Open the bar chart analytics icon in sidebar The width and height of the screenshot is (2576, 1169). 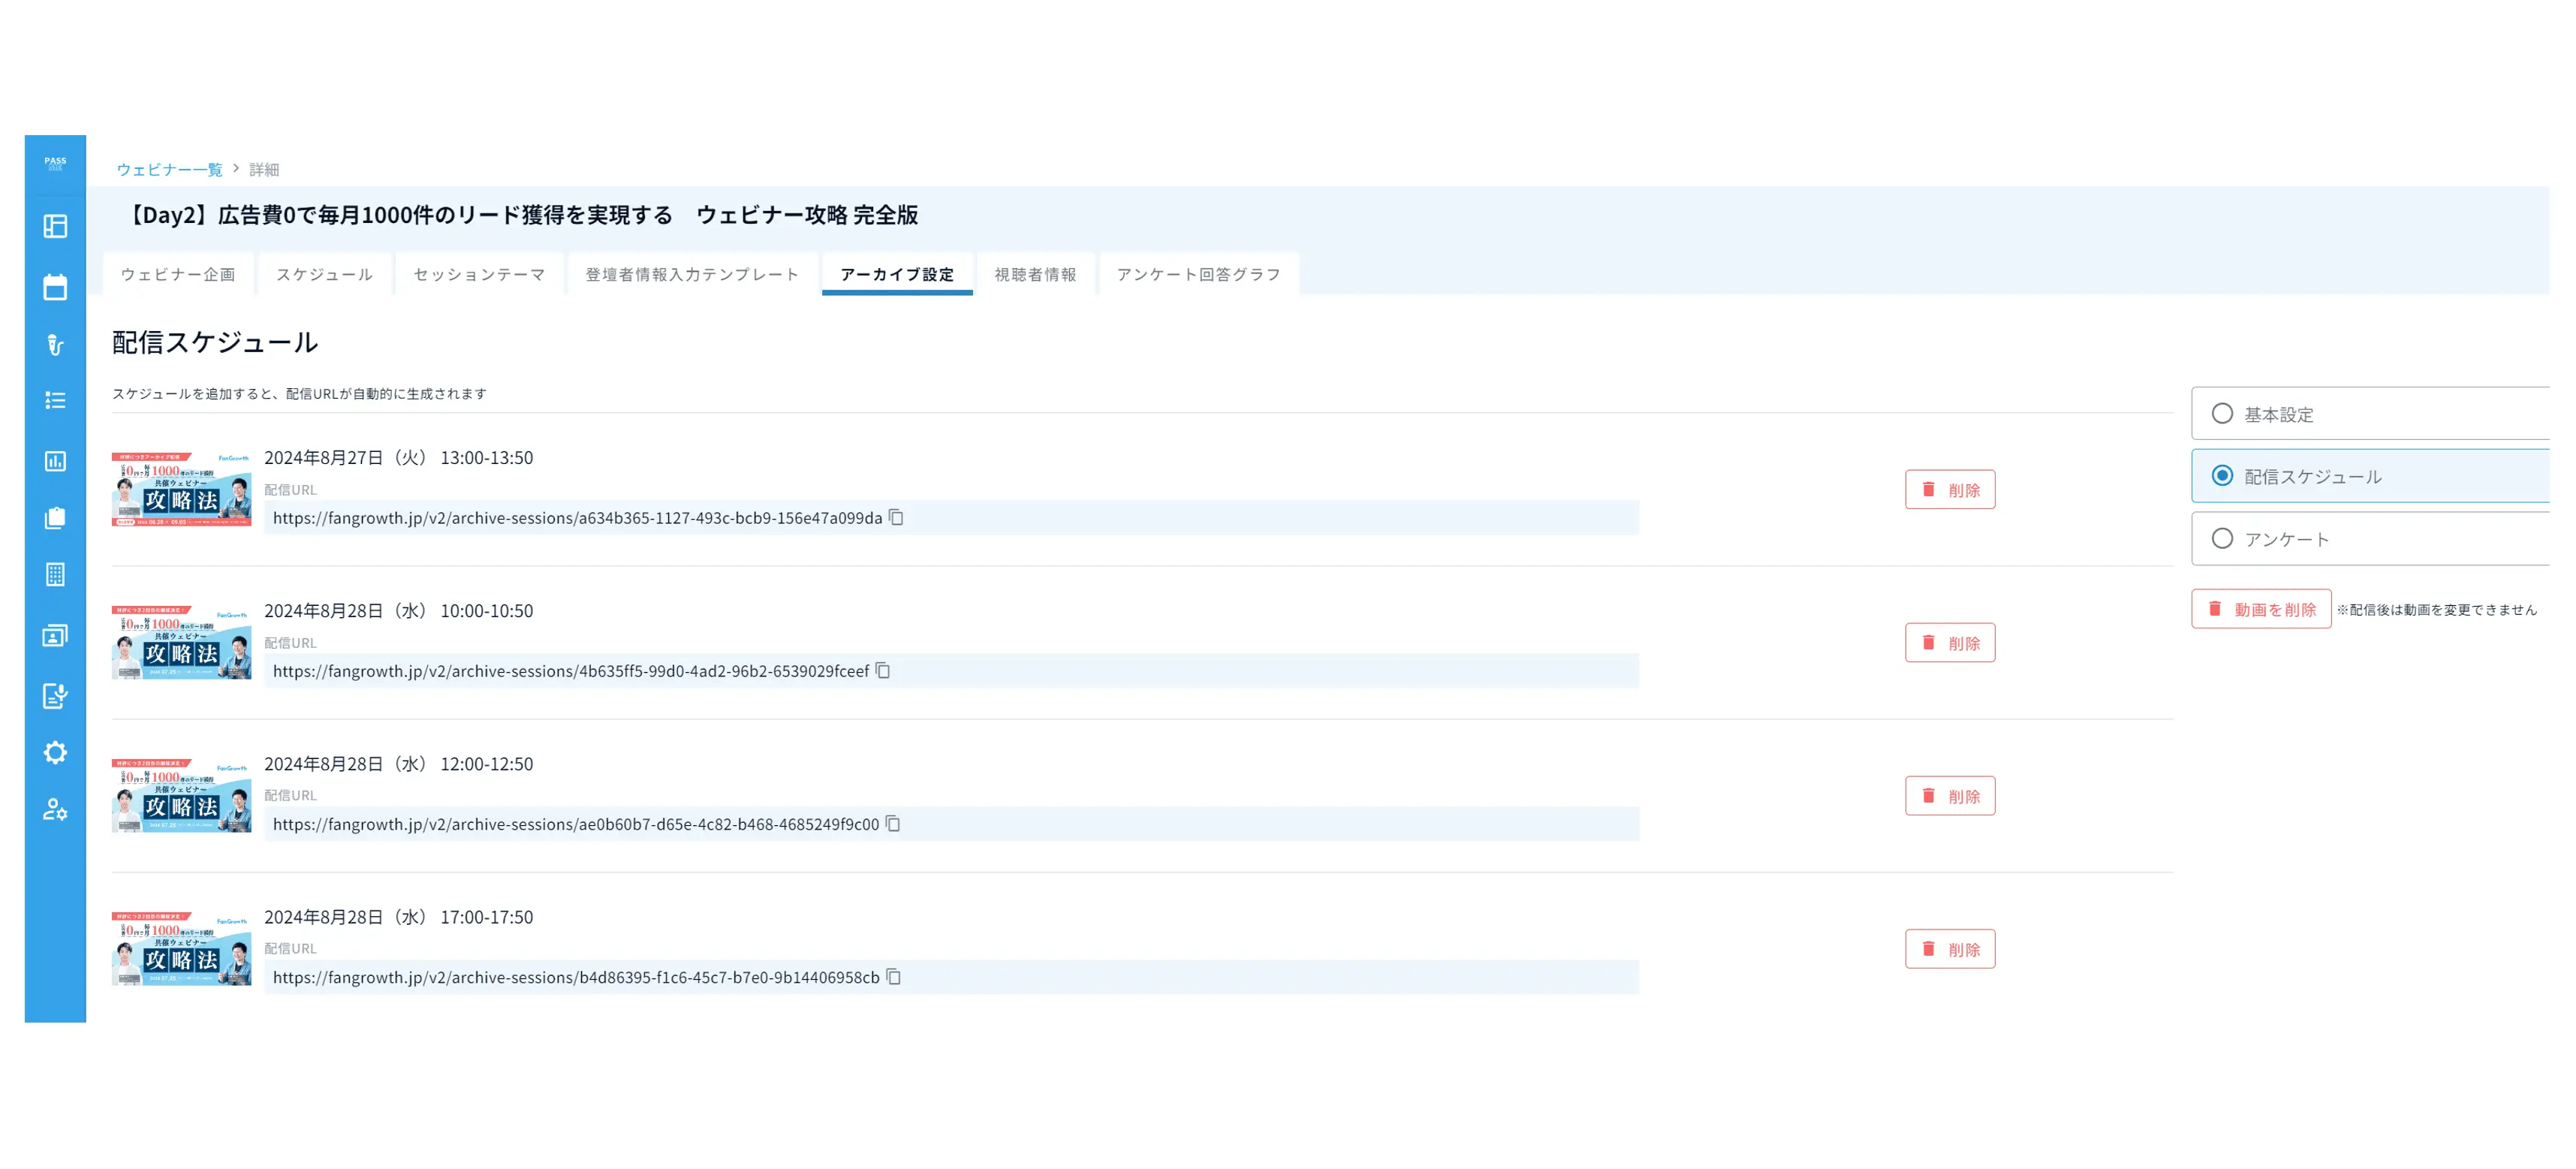click(55, 461)
